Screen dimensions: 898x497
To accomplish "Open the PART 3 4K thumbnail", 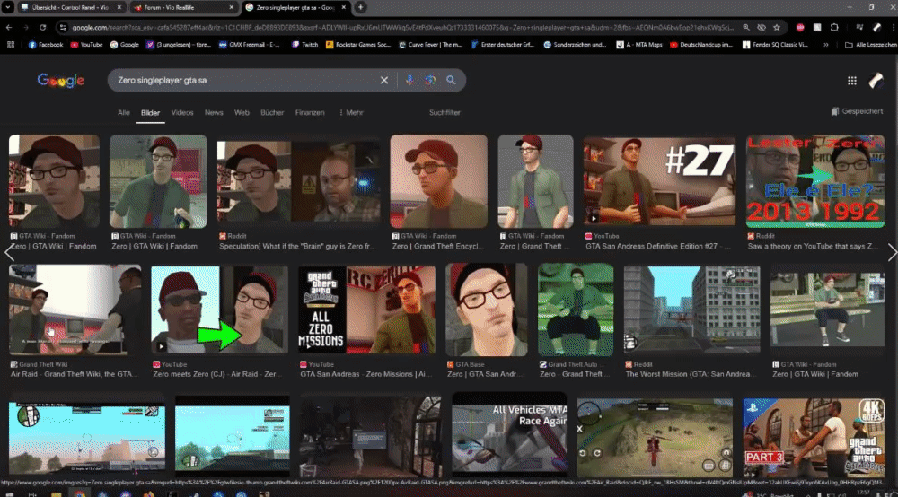I will tap(814, 438).
